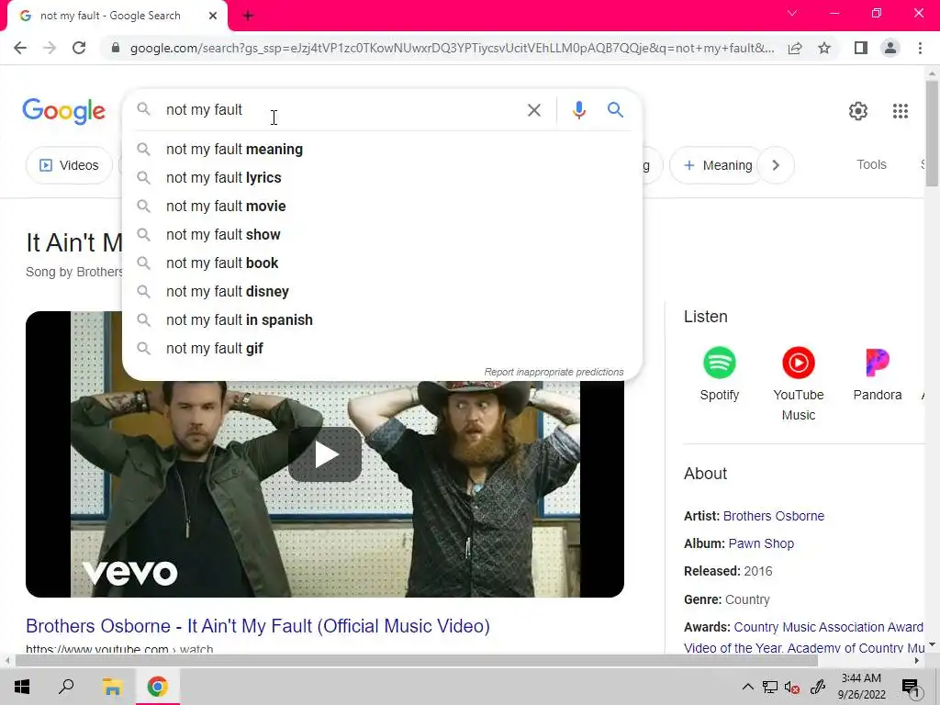Show more filter chips with arrow
The height and width of the screenshot is (705, 940).
[x=776, y=165]
